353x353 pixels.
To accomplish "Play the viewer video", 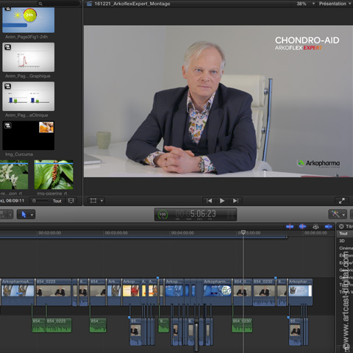I will point(222,201).
